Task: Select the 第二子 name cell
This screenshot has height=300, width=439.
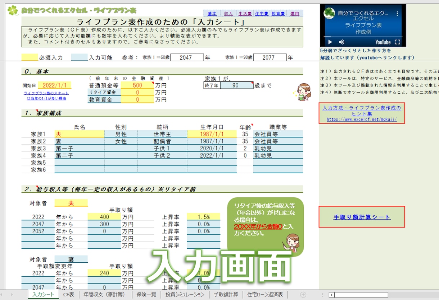Action: tap(80, 155)
